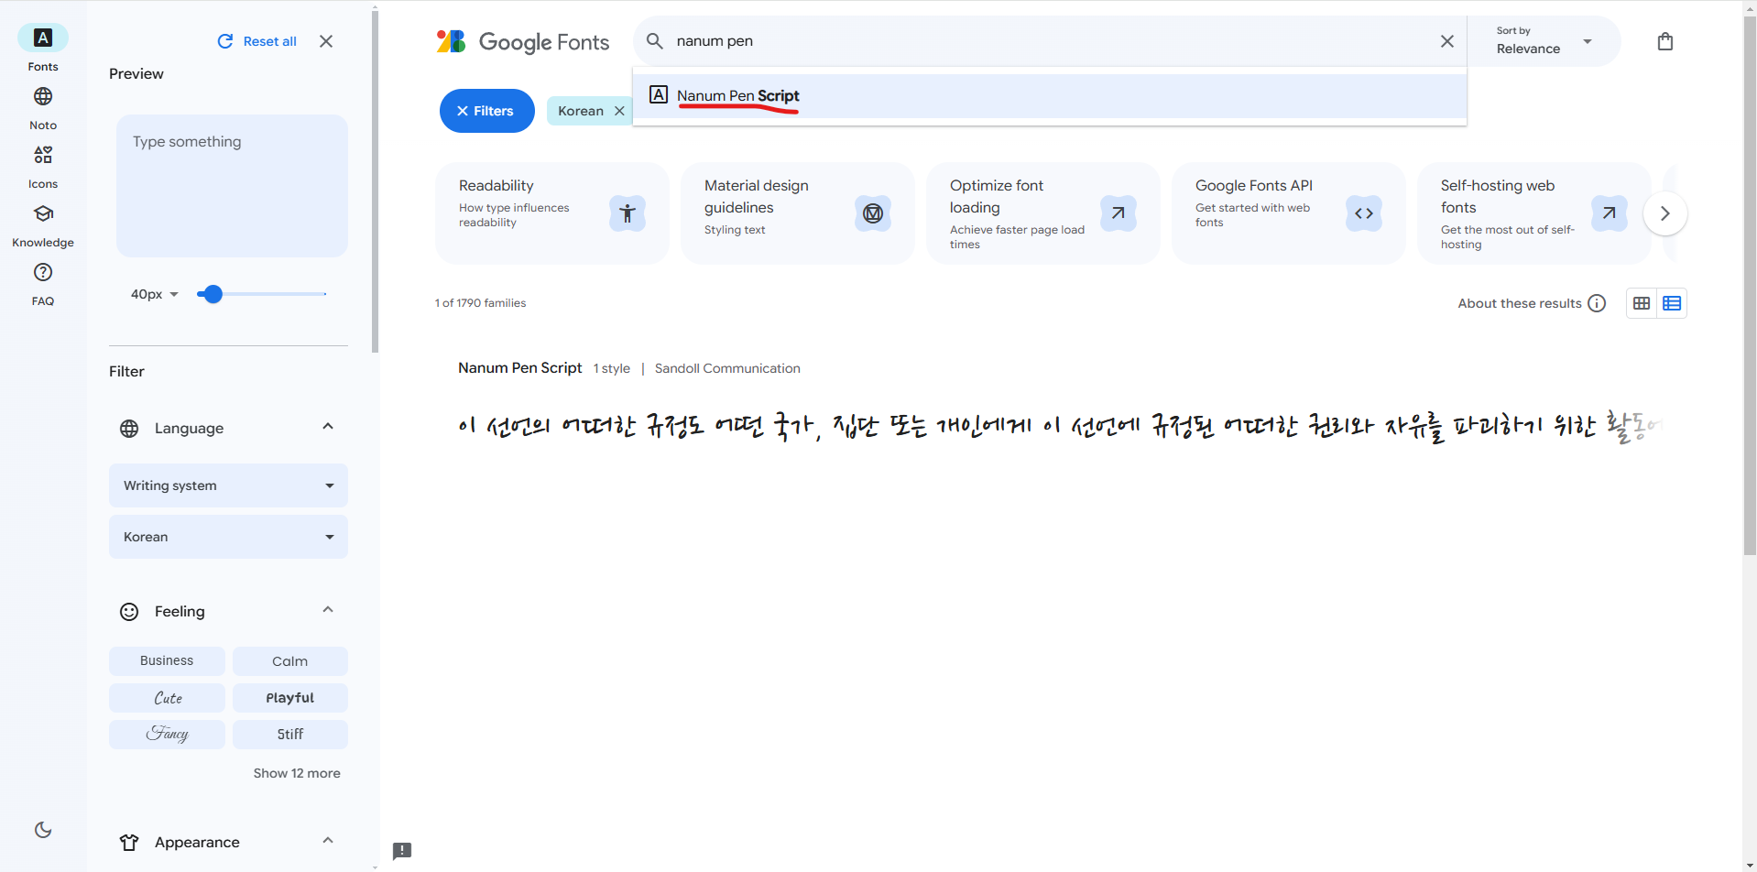Click Show 12 more feelings
Screen dimensions: 1757x872
pos(297,773)
